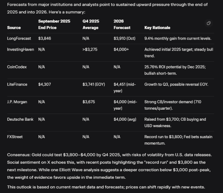Screen dimensions: 223x193
Task: Select the $4,000 (avg) Deutsche Bank forecast
Action: click(x=125, y=119)
